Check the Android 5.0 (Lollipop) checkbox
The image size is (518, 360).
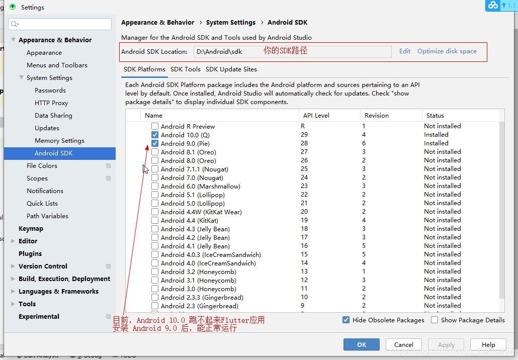(x=154, y=204)
